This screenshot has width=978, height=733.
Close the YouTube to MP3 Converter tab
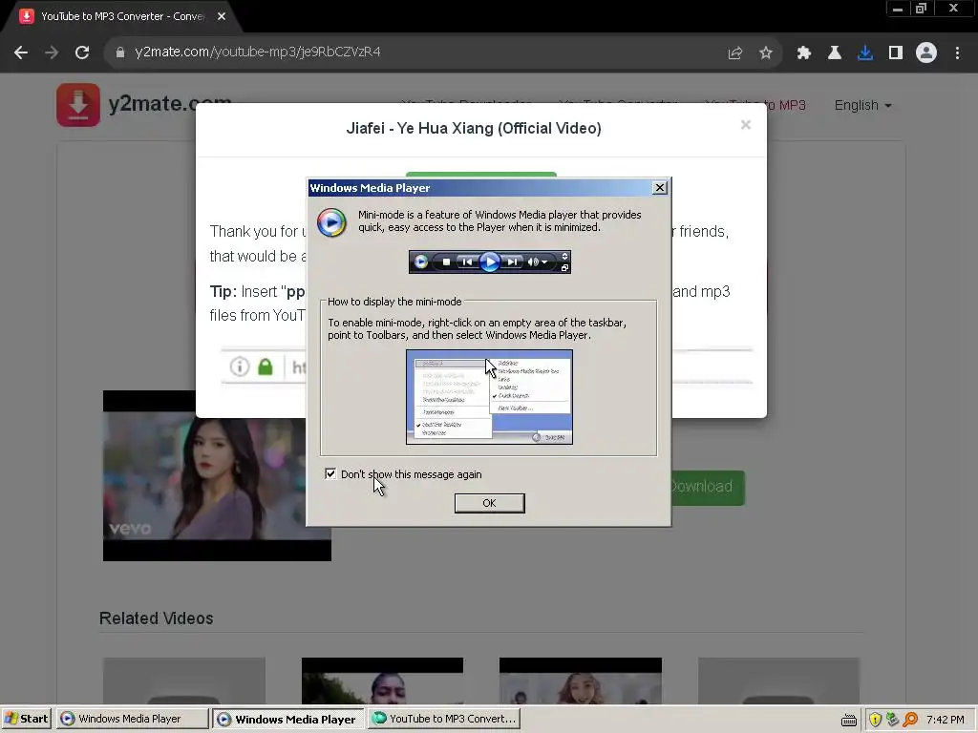[x=222, y=16]
